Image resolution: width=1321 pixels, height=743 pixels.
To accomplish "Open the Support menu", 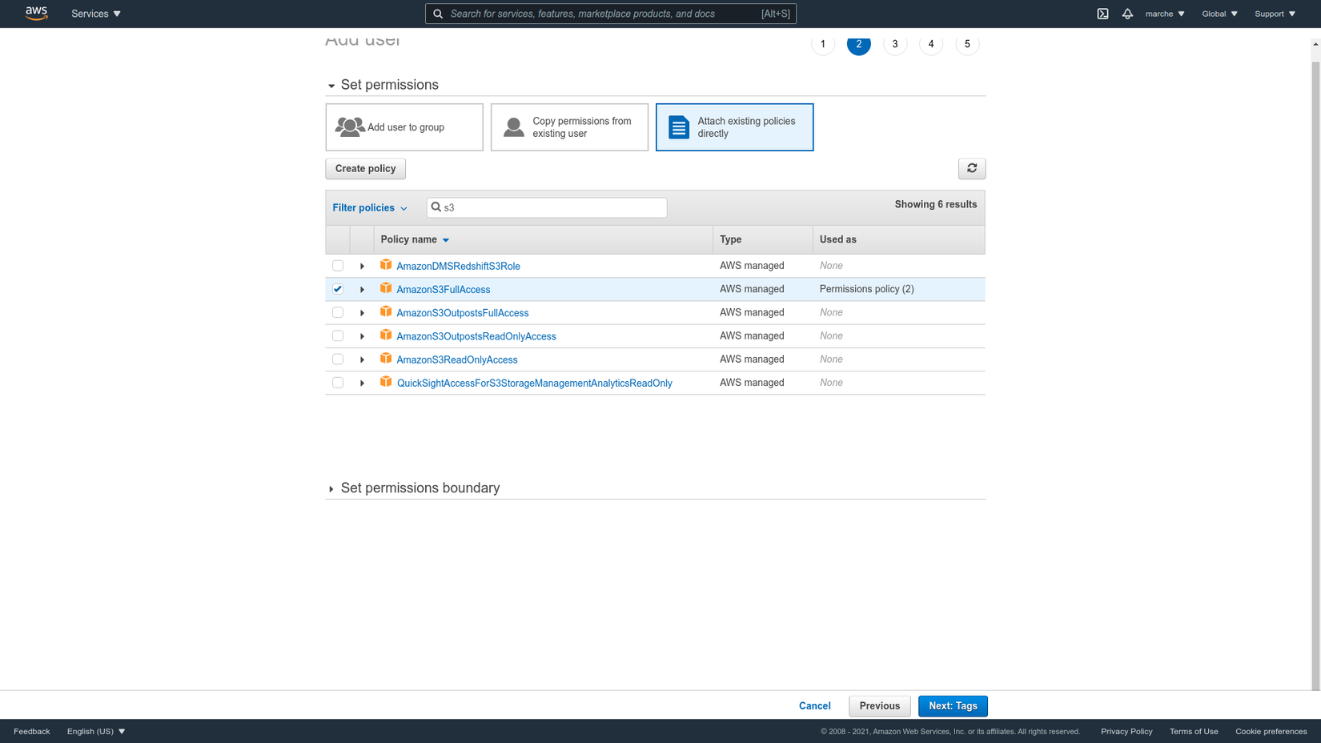I will coord(1275,14).
